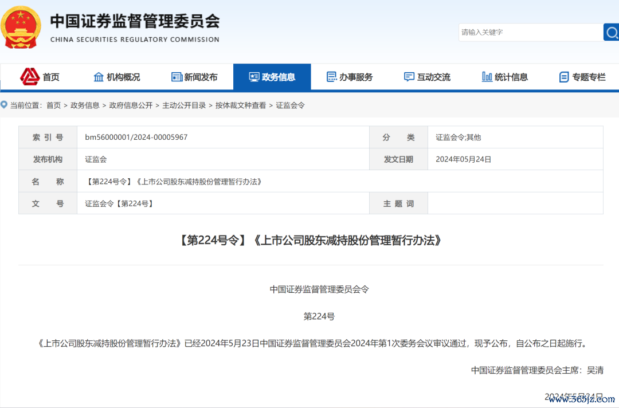Click the monitor icon beside 政务信息
The height and width of the screenshot is (408, 619).
click(254, 77)
